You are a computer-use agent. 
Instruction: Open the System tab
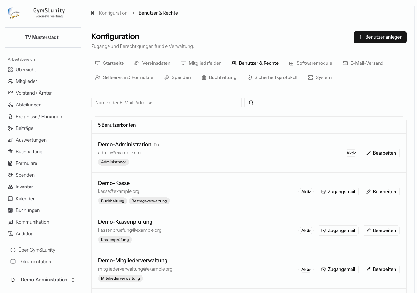[x=320, y=77]
